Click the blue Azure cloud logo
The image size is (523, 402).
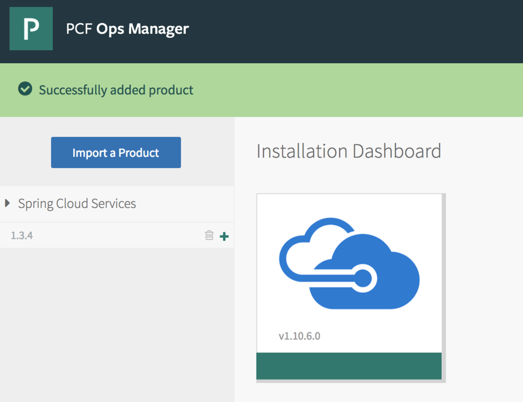349,264
